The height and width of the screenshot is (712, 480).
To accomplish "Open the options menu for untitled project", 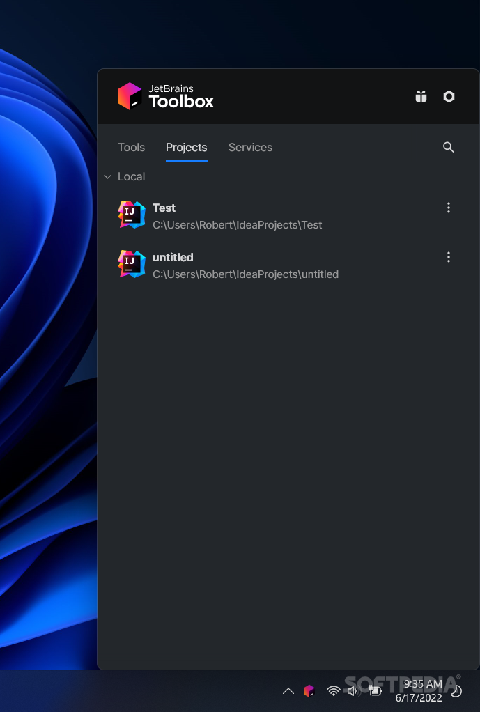I will click(x=448, y=257).
